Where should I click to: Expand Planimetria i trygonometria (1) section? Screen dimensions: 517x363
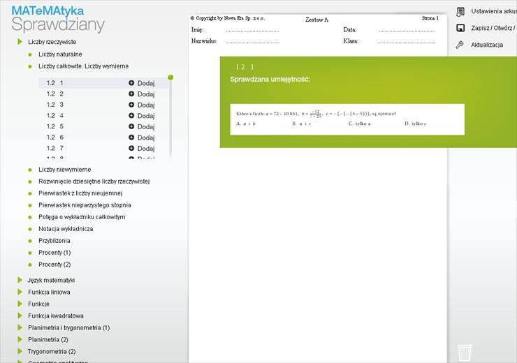pos(20,328)
